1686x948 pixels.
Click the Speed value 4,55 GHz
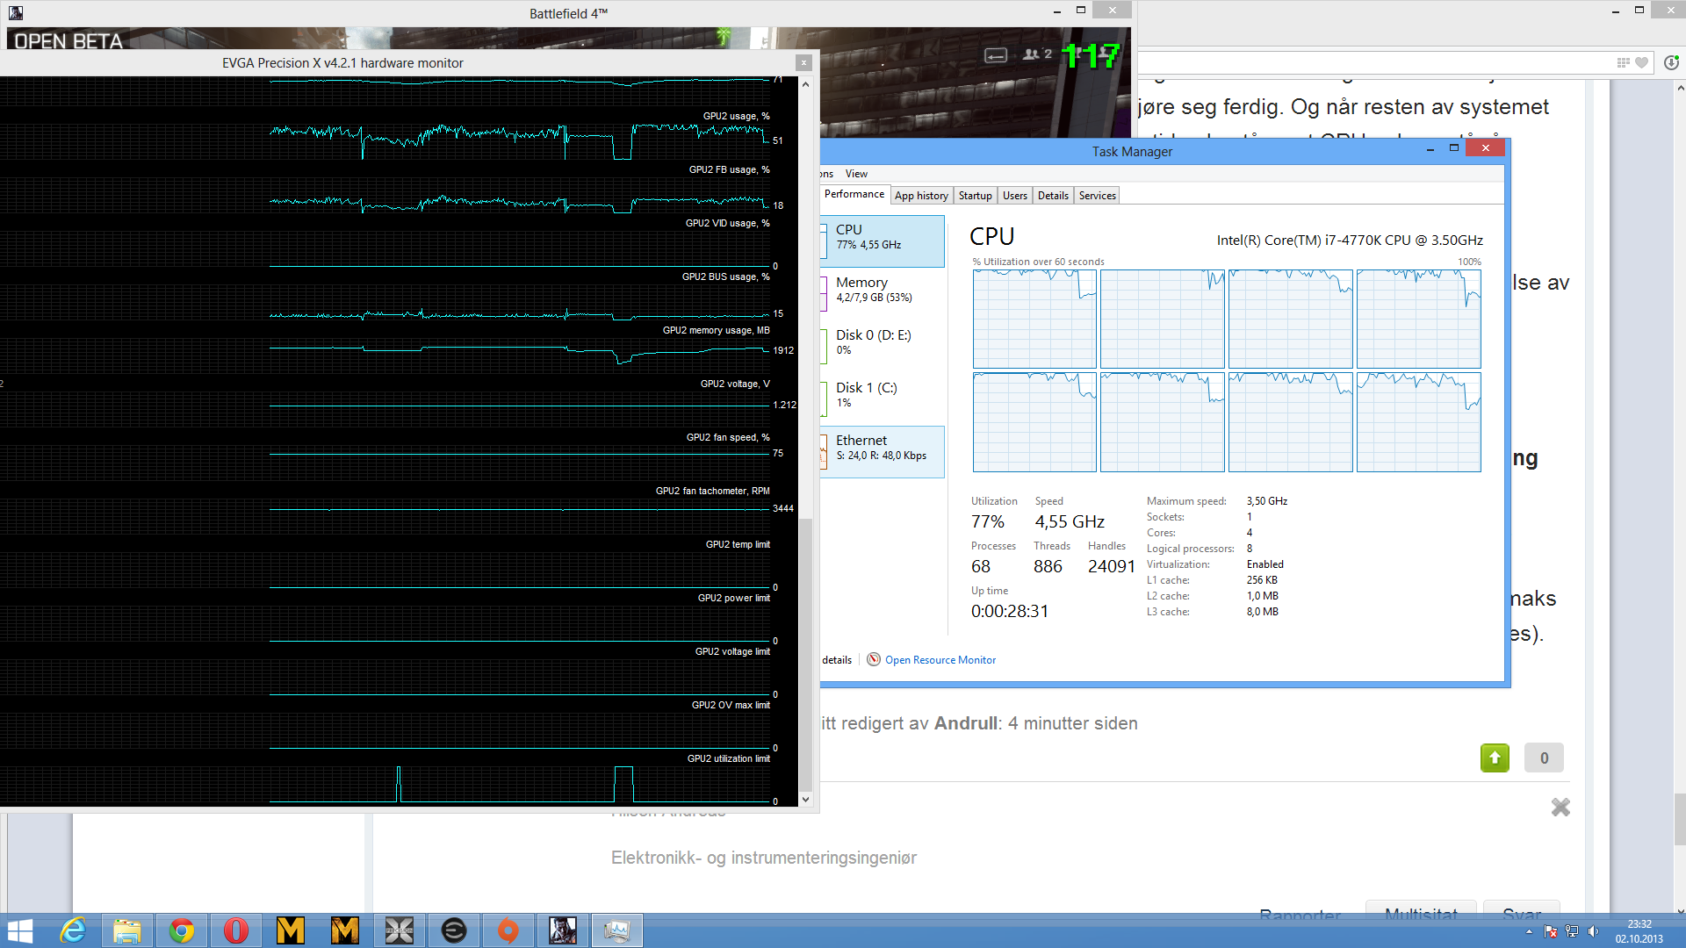point(1070,521)
